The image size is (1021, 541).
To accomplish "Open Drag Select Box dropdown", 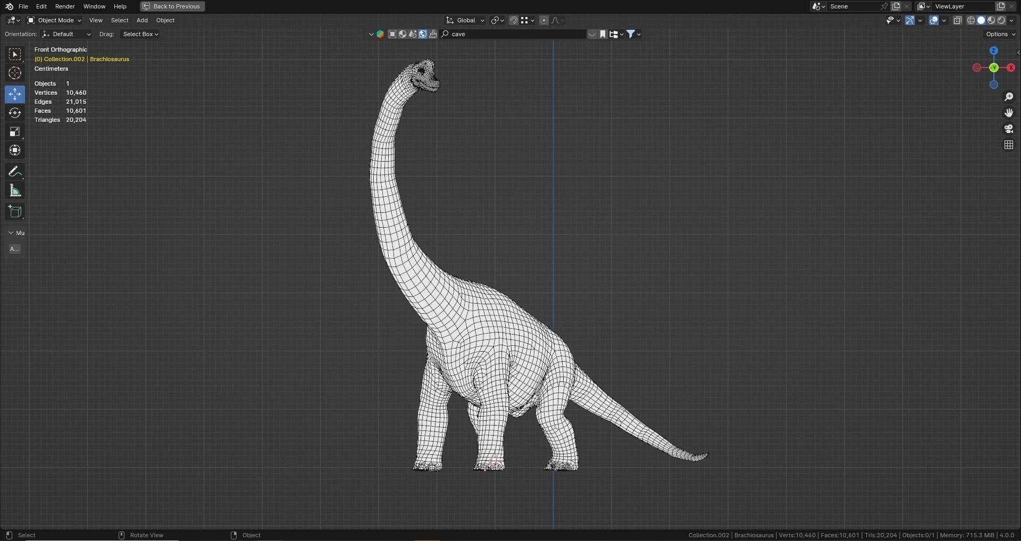I will (140, 34).
